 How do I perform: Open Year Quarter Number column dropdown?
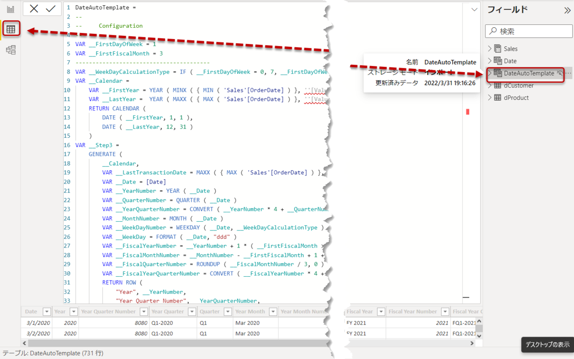tap(144, 312)
